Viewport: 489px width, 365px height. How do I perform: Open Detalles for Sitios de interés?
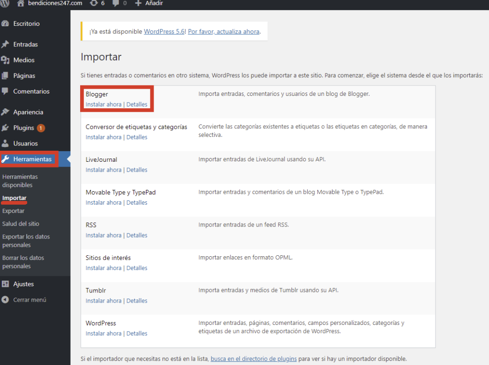click(x=136, y=268)
